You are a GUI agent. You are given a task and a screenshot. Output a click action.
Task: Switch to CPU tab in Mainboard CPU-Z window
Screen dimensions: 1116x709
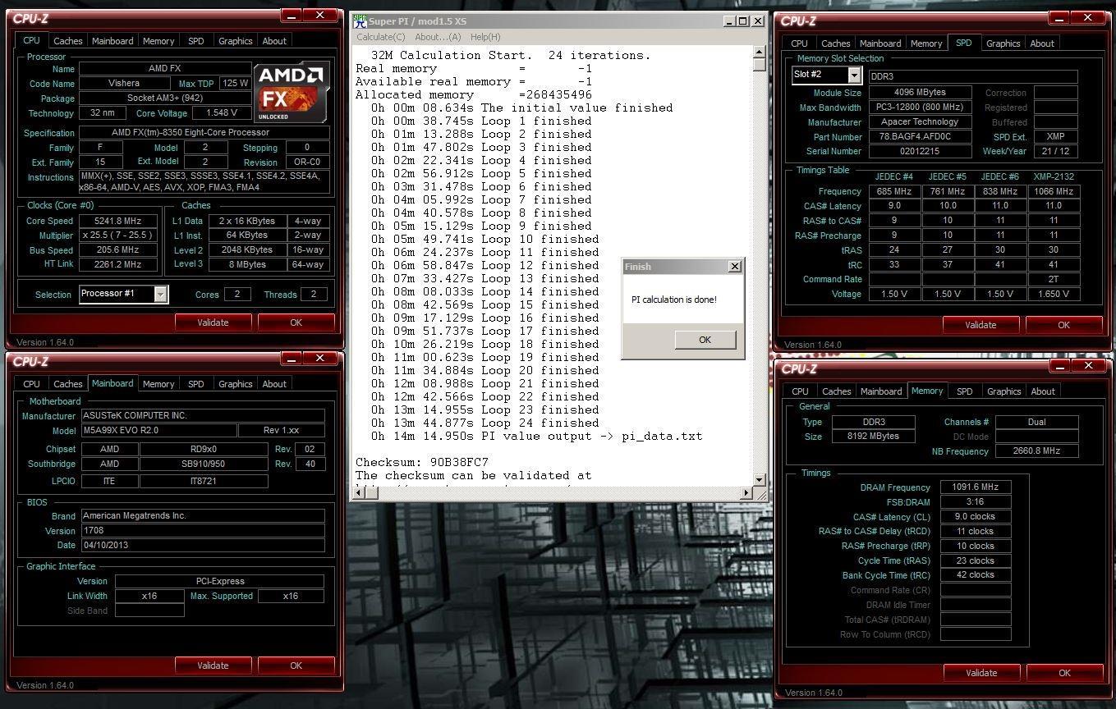point(31,384)
